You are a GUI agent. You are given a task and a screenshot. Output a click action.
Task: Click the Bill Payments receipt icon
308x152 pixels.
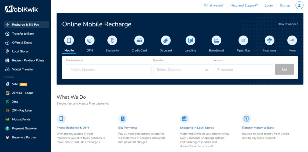(x=123, y=119)
